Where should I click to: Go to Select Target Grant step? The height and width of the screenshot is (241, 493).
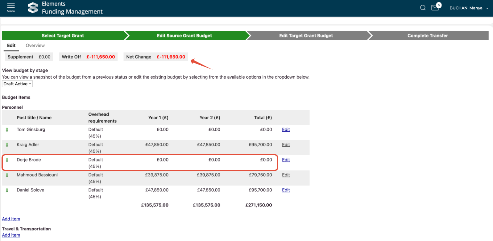click(63, 36)
